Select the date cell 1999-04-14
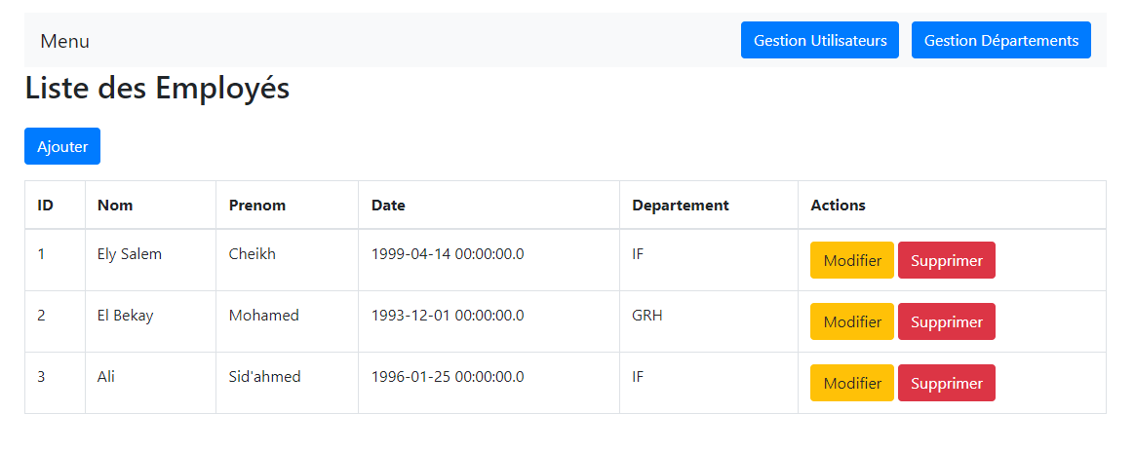Screen dimensions: 1135x451 tap(448, 254)
